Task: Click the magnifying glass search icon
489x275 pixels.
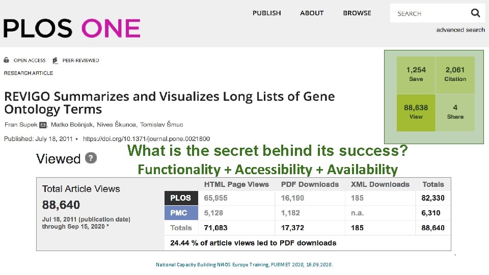Action: coord(475,13)
